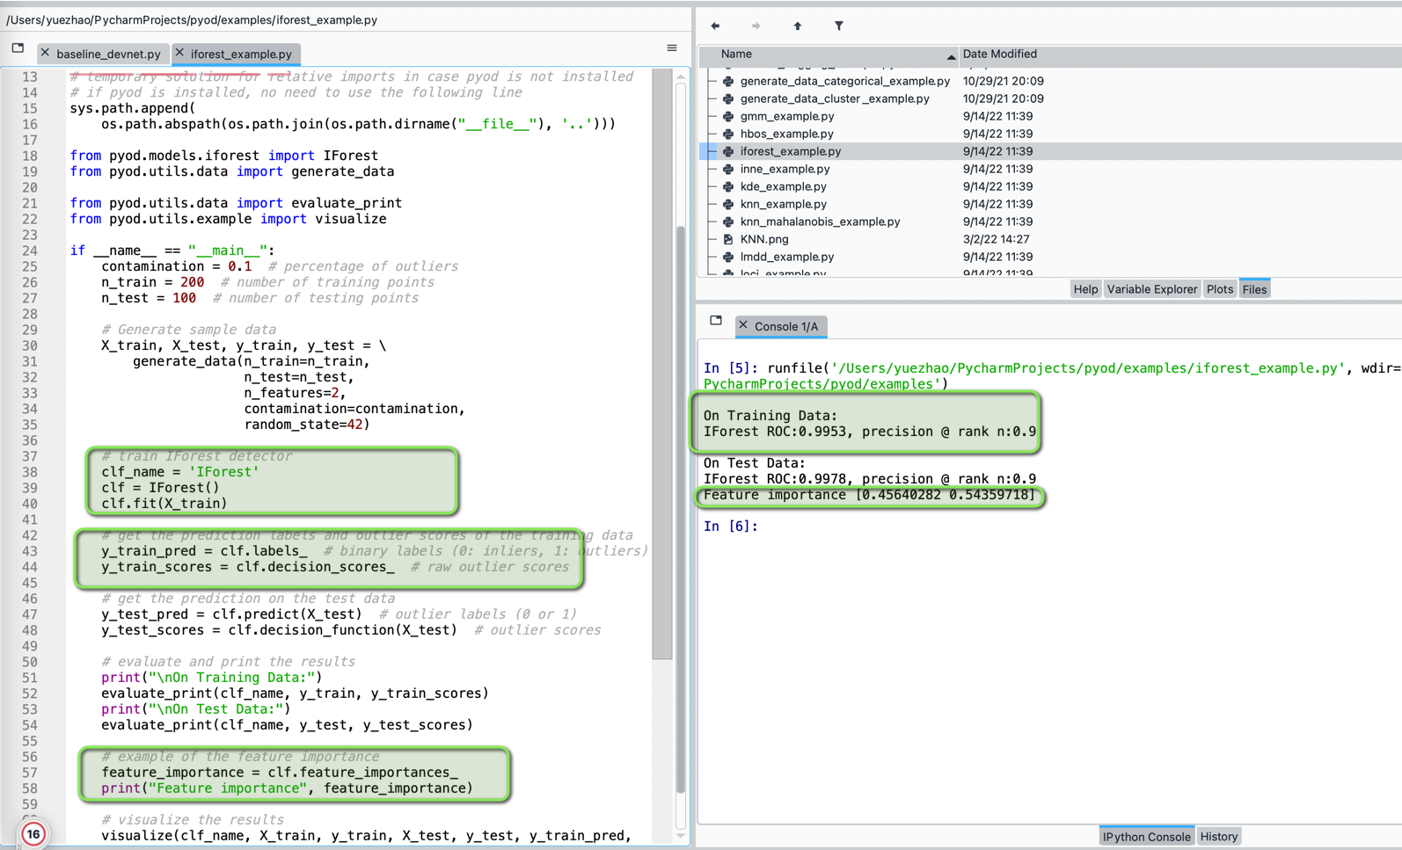Click the clf.fit(X_train) code line
Screen dimensions: 1402x850
(164, 504)
